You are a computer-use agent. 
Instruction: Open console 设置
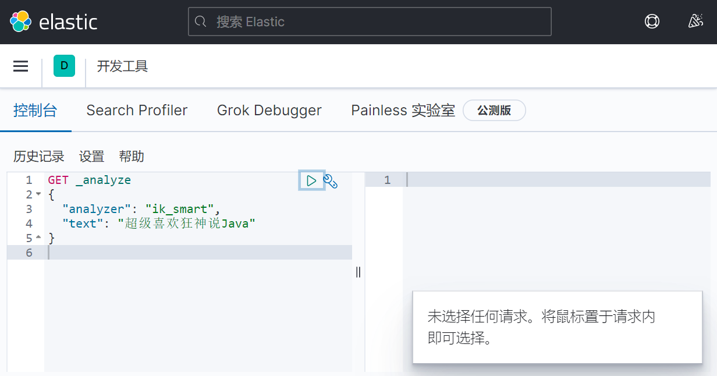(91, 157)
